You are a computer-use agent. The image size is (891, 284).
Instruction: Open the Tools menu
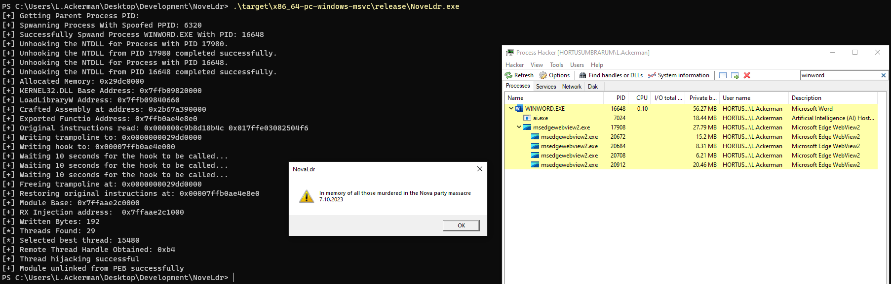tap(556, 65)
